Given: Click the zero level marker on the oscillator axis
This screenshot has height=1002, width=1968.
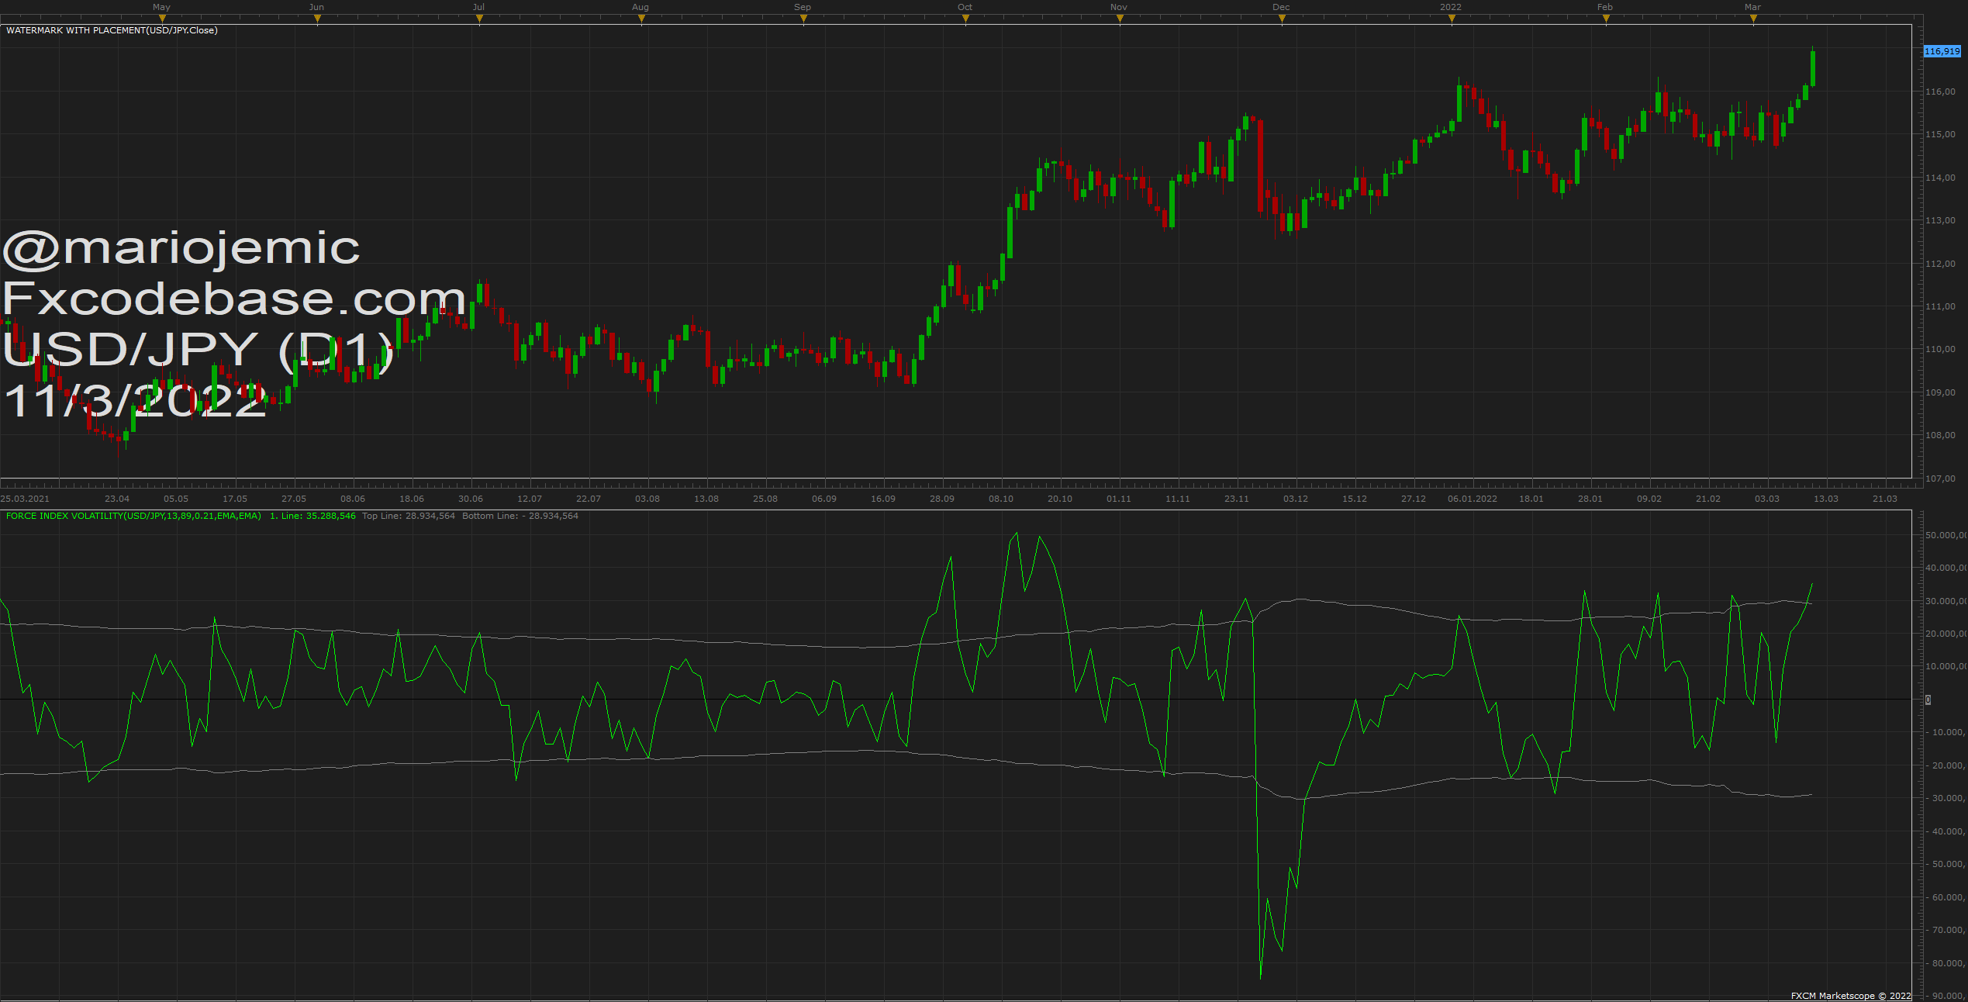Looking at the screenshot, I should pyautogui.click(x=1928, y=700).
